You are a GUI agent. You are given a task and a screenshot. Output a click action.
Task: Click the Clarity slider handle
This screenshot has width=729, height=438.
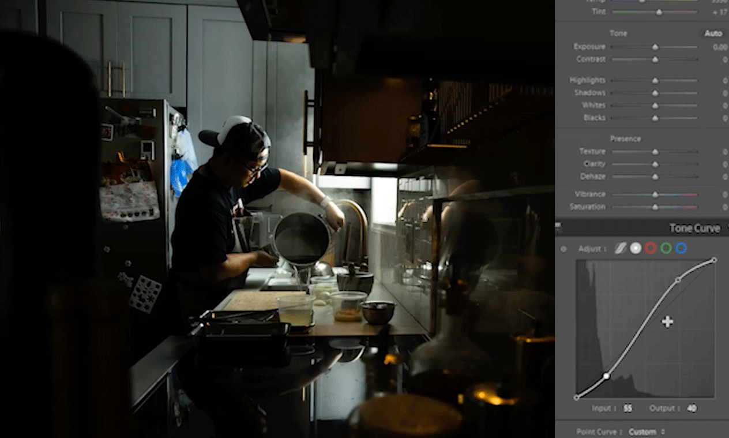pos(655,164)
